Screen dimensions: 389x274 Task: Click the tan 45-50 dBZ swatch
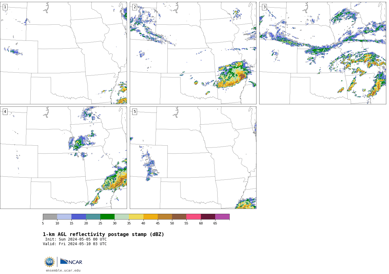(165, 217)
